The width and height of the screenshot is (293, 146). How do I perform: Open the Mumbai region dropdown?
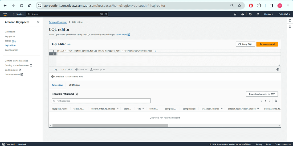tap(269, 14)
